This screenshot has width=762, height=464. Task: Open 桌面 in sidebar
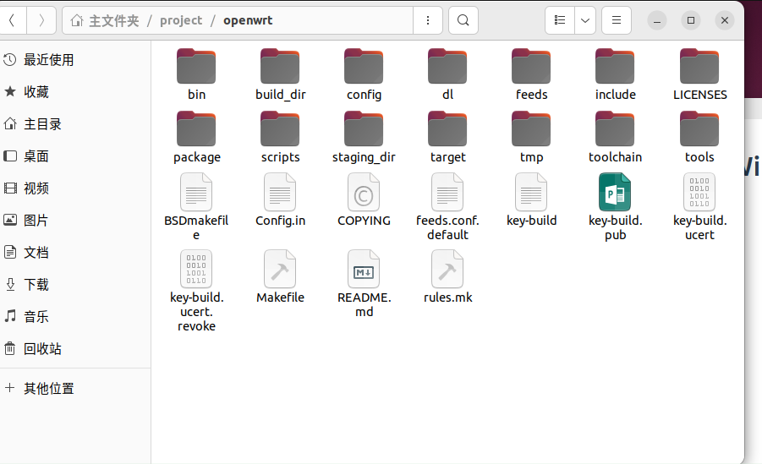[75, 156]
